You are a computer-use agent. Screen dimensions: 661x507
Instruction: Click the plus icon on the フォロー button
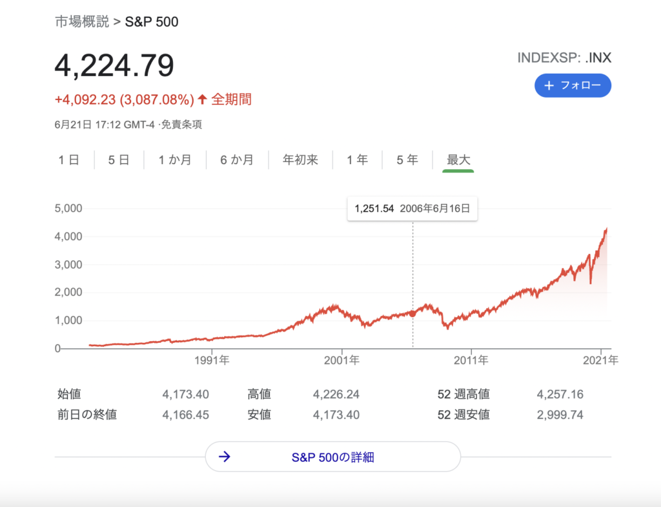(x=549, y=86)
